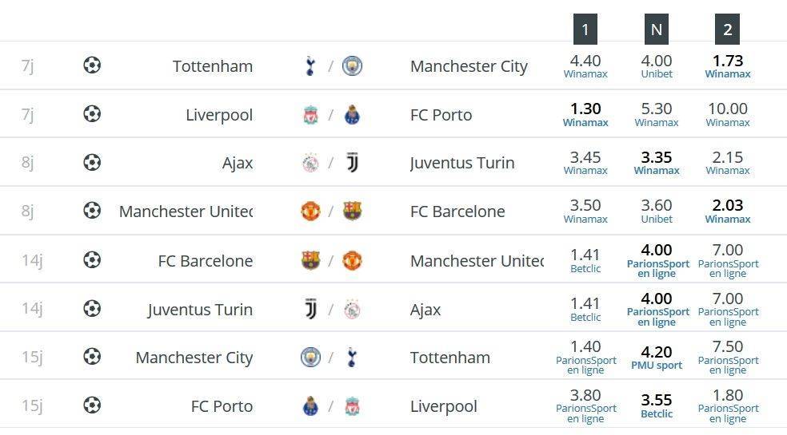This screenshot has height=435, width=787.
Task: Click the soccer ball icon for FC Porto match
Action: (x=92, y=405)
